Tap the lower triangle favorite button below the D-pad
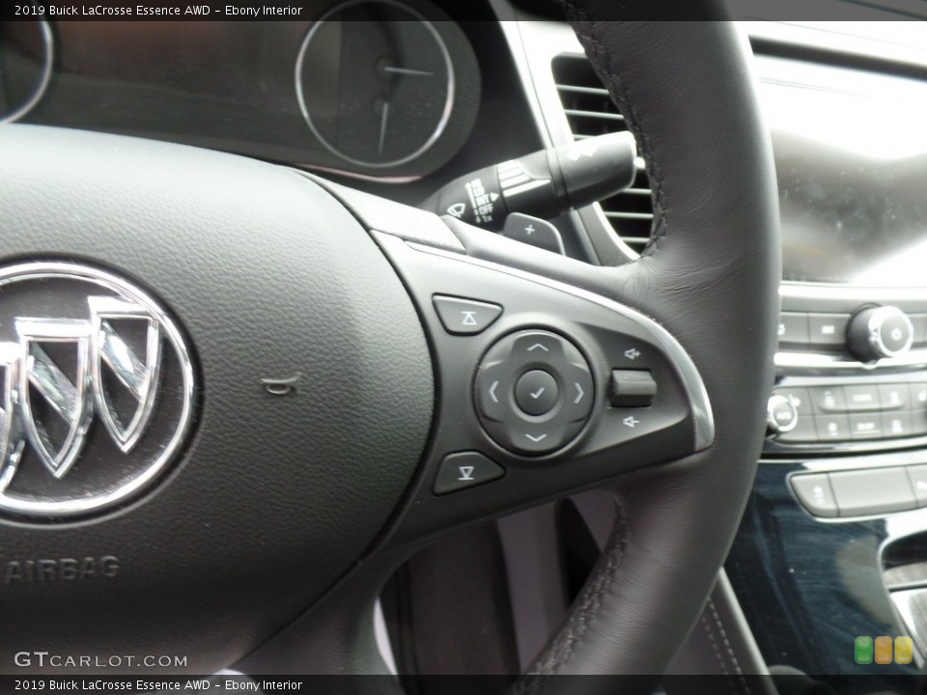The width and height of the screenshot is (927, 695). (468, 472)
